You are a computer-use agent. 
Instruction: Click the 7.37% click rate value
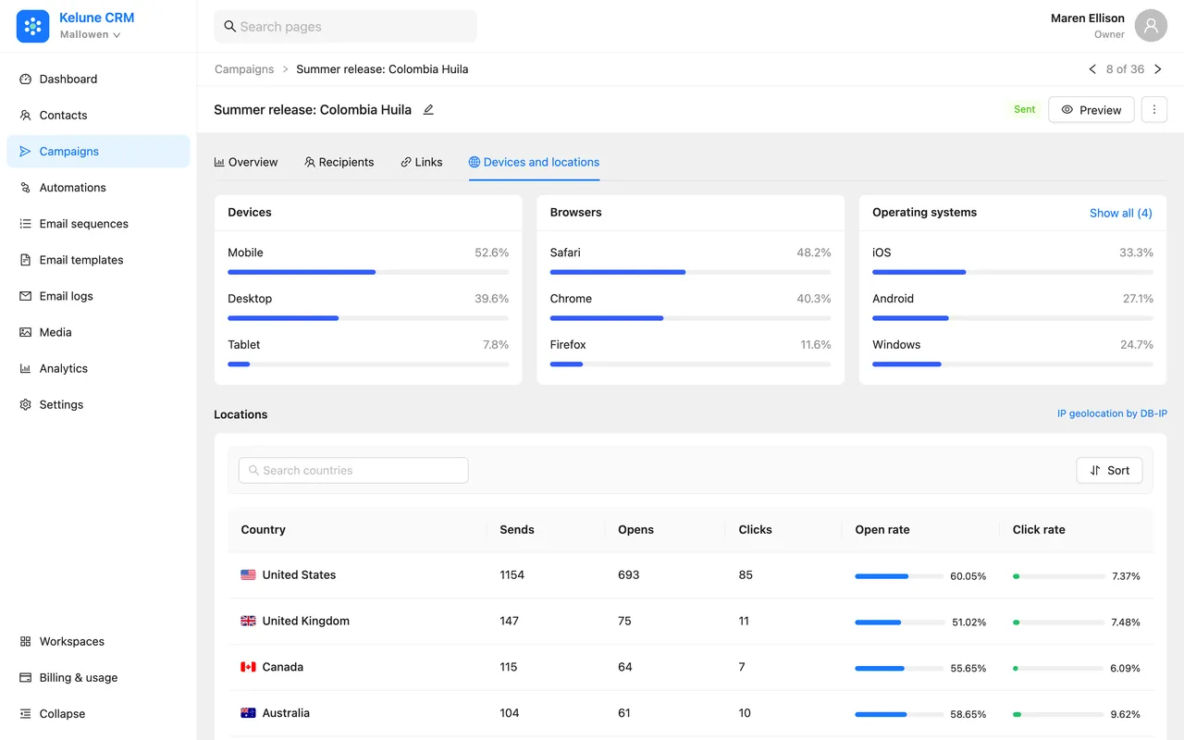point(1126,576)
